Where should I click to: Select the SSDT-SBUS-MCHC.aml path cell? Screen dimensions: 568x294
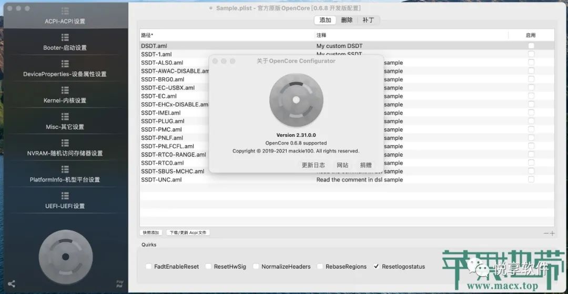point(173,171)
